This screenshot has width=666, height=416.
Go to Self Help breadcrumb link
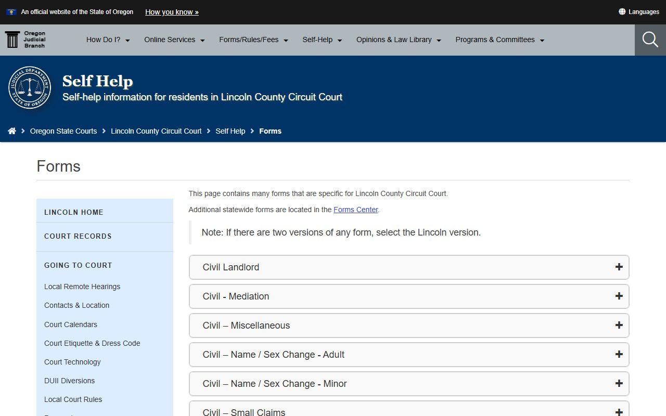230,131
